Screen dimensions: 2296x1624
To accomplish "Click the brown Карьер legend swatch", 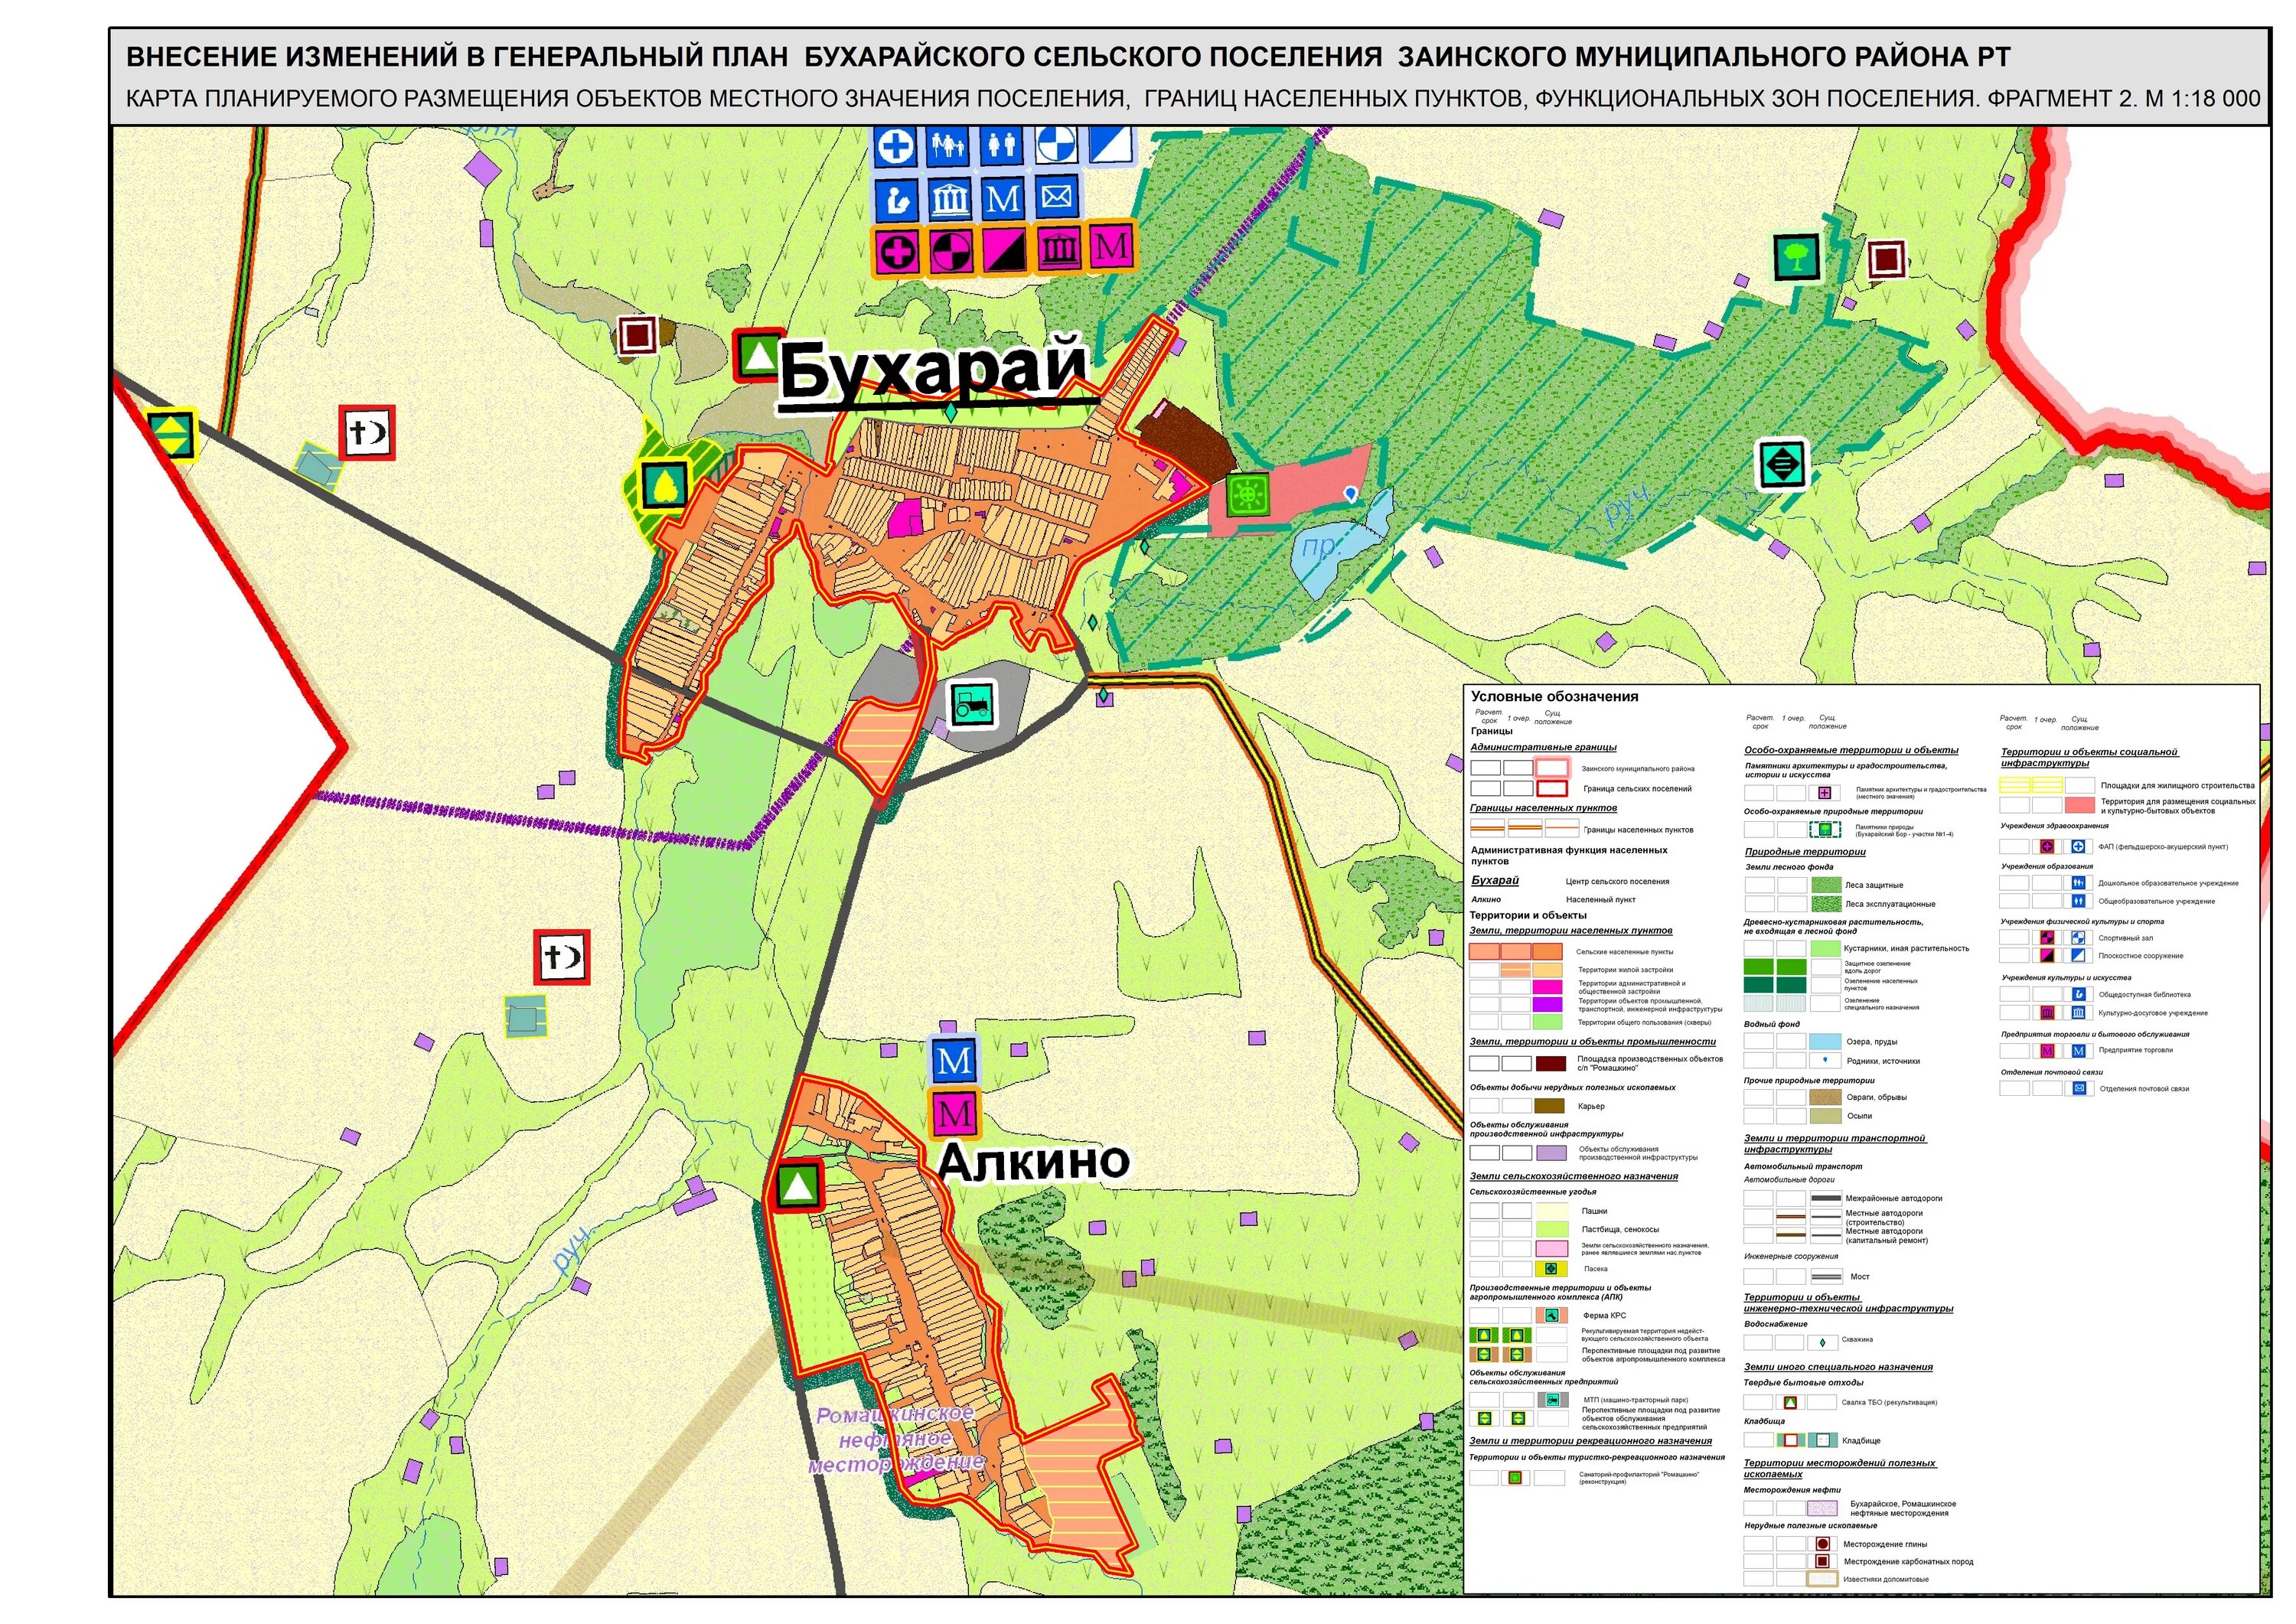I will click(x=1549, y=1106).
